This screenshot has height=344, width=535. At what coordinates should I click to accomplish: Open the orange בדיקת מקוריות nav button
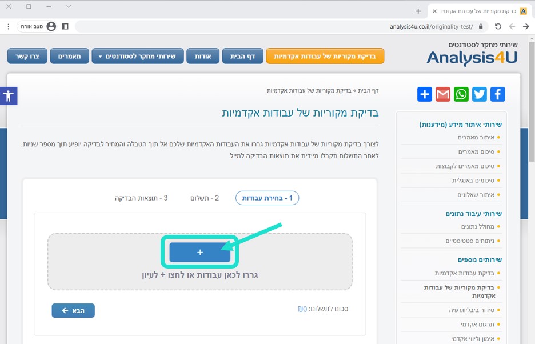click(325, 57)
